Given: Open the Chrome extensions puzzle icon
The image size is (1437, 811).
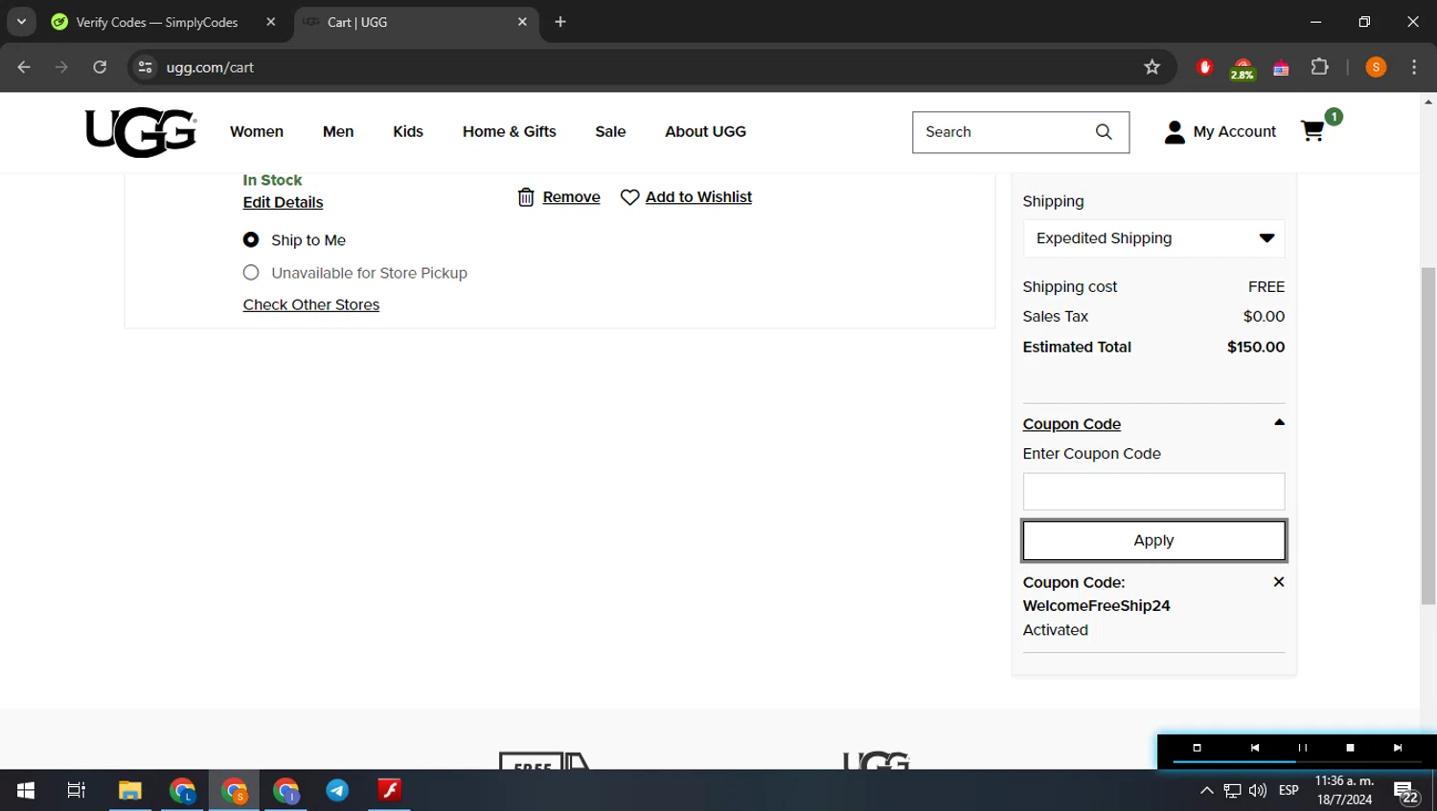Looking at the screenshot, I should [x=1319, y=67].
